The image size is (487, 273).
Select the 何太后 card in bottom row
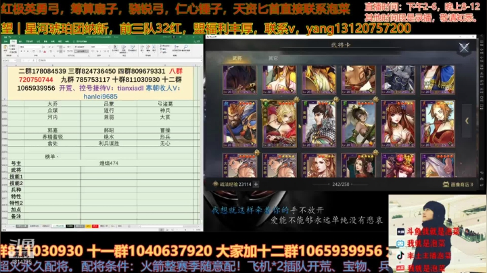[438, 166]
